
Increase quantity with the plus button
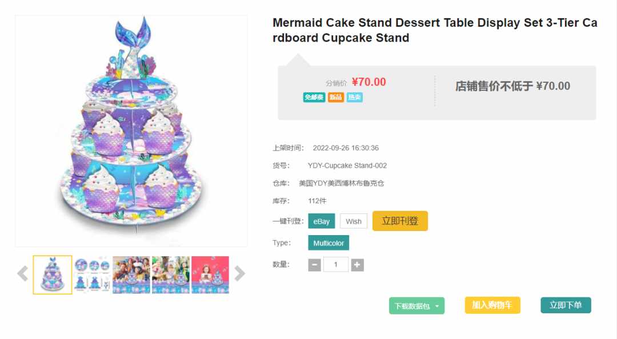click(357, 265)
